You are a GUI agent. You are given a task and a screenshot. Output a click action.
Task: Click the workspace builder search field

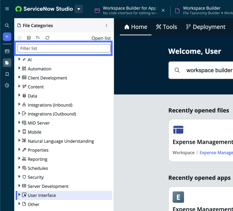click(201, 70)
